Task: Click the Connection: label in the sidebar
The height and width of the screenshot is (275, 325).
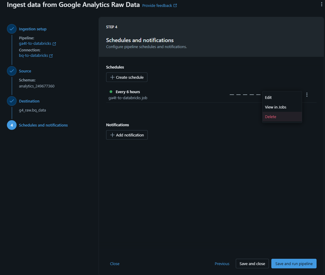Action: coord(30,50)
